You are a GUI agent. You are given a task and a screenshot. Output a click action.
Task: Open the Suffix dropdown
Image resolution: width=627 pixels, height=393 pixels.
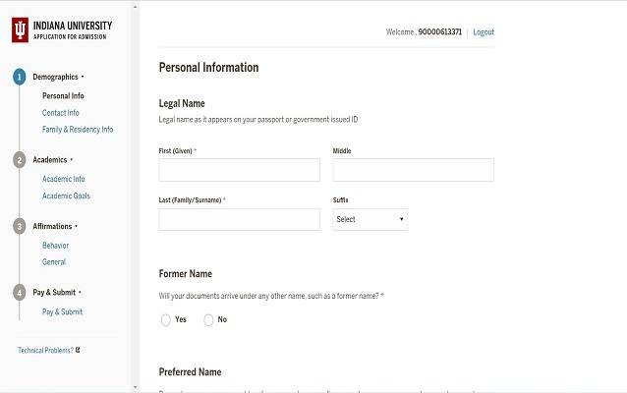tap(370, 219)
